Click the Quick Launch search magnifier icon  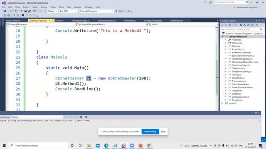pos(246,2)
